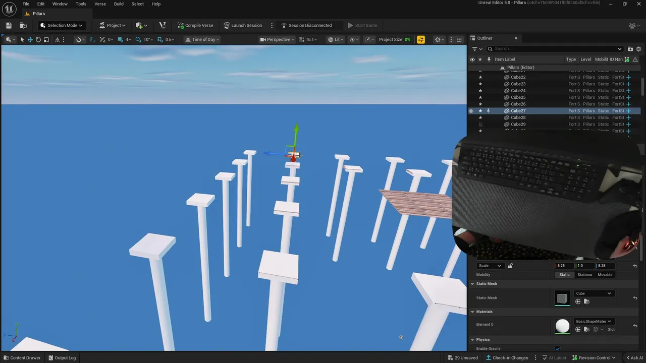Screen dimensions: 646x363
Task: Select Cube26 in the Outliner
Action: (518, 104)
